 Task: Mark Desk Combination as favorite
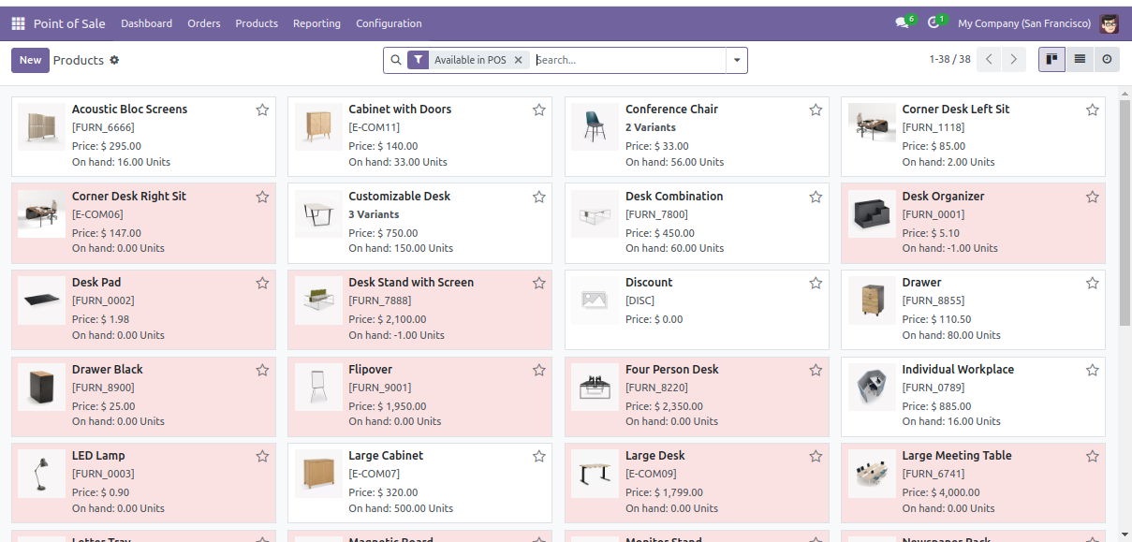[x=816, y=197]
